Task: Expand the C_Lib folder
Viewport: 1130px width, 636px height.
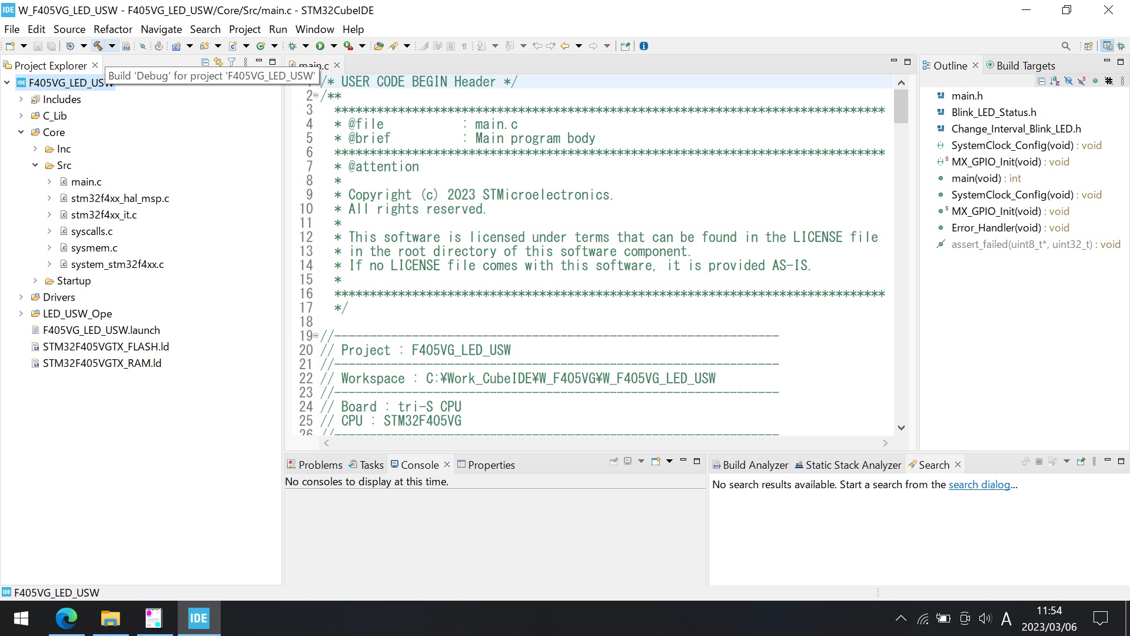Action: (x=21, y=116)
